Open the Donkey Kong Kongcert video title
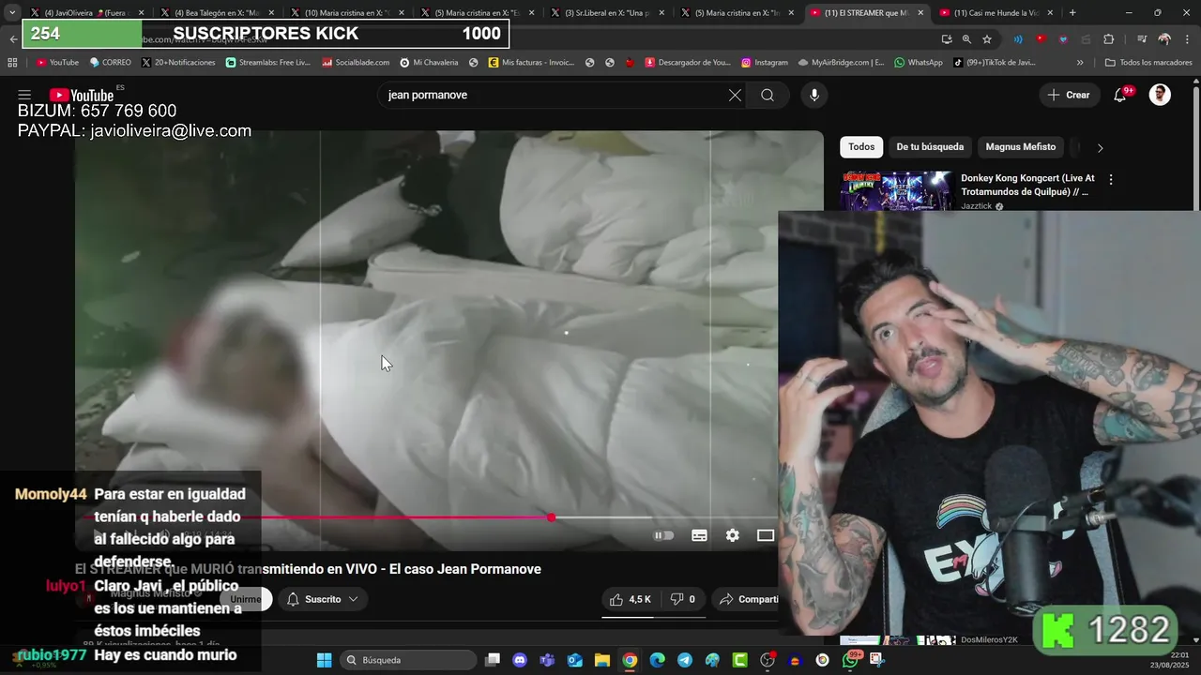1201x675 pixels. coord(1027,185)
